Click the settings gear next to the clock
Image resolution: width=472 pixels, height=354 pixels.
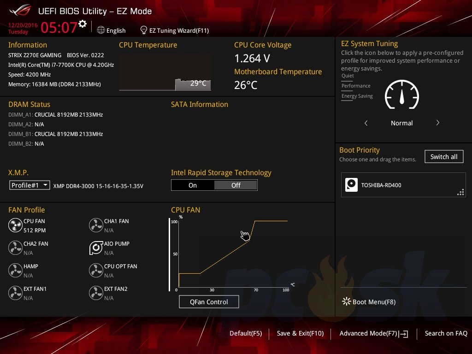point(83,24)
